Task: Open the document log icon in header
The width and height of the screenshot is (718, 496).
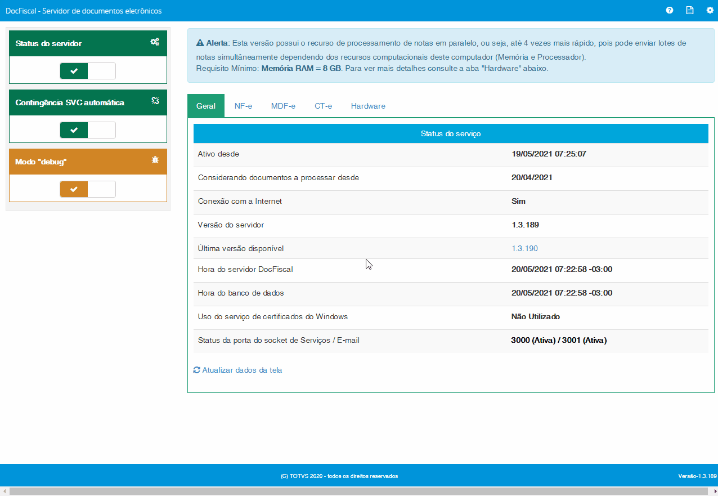Action: pos(690,10)
